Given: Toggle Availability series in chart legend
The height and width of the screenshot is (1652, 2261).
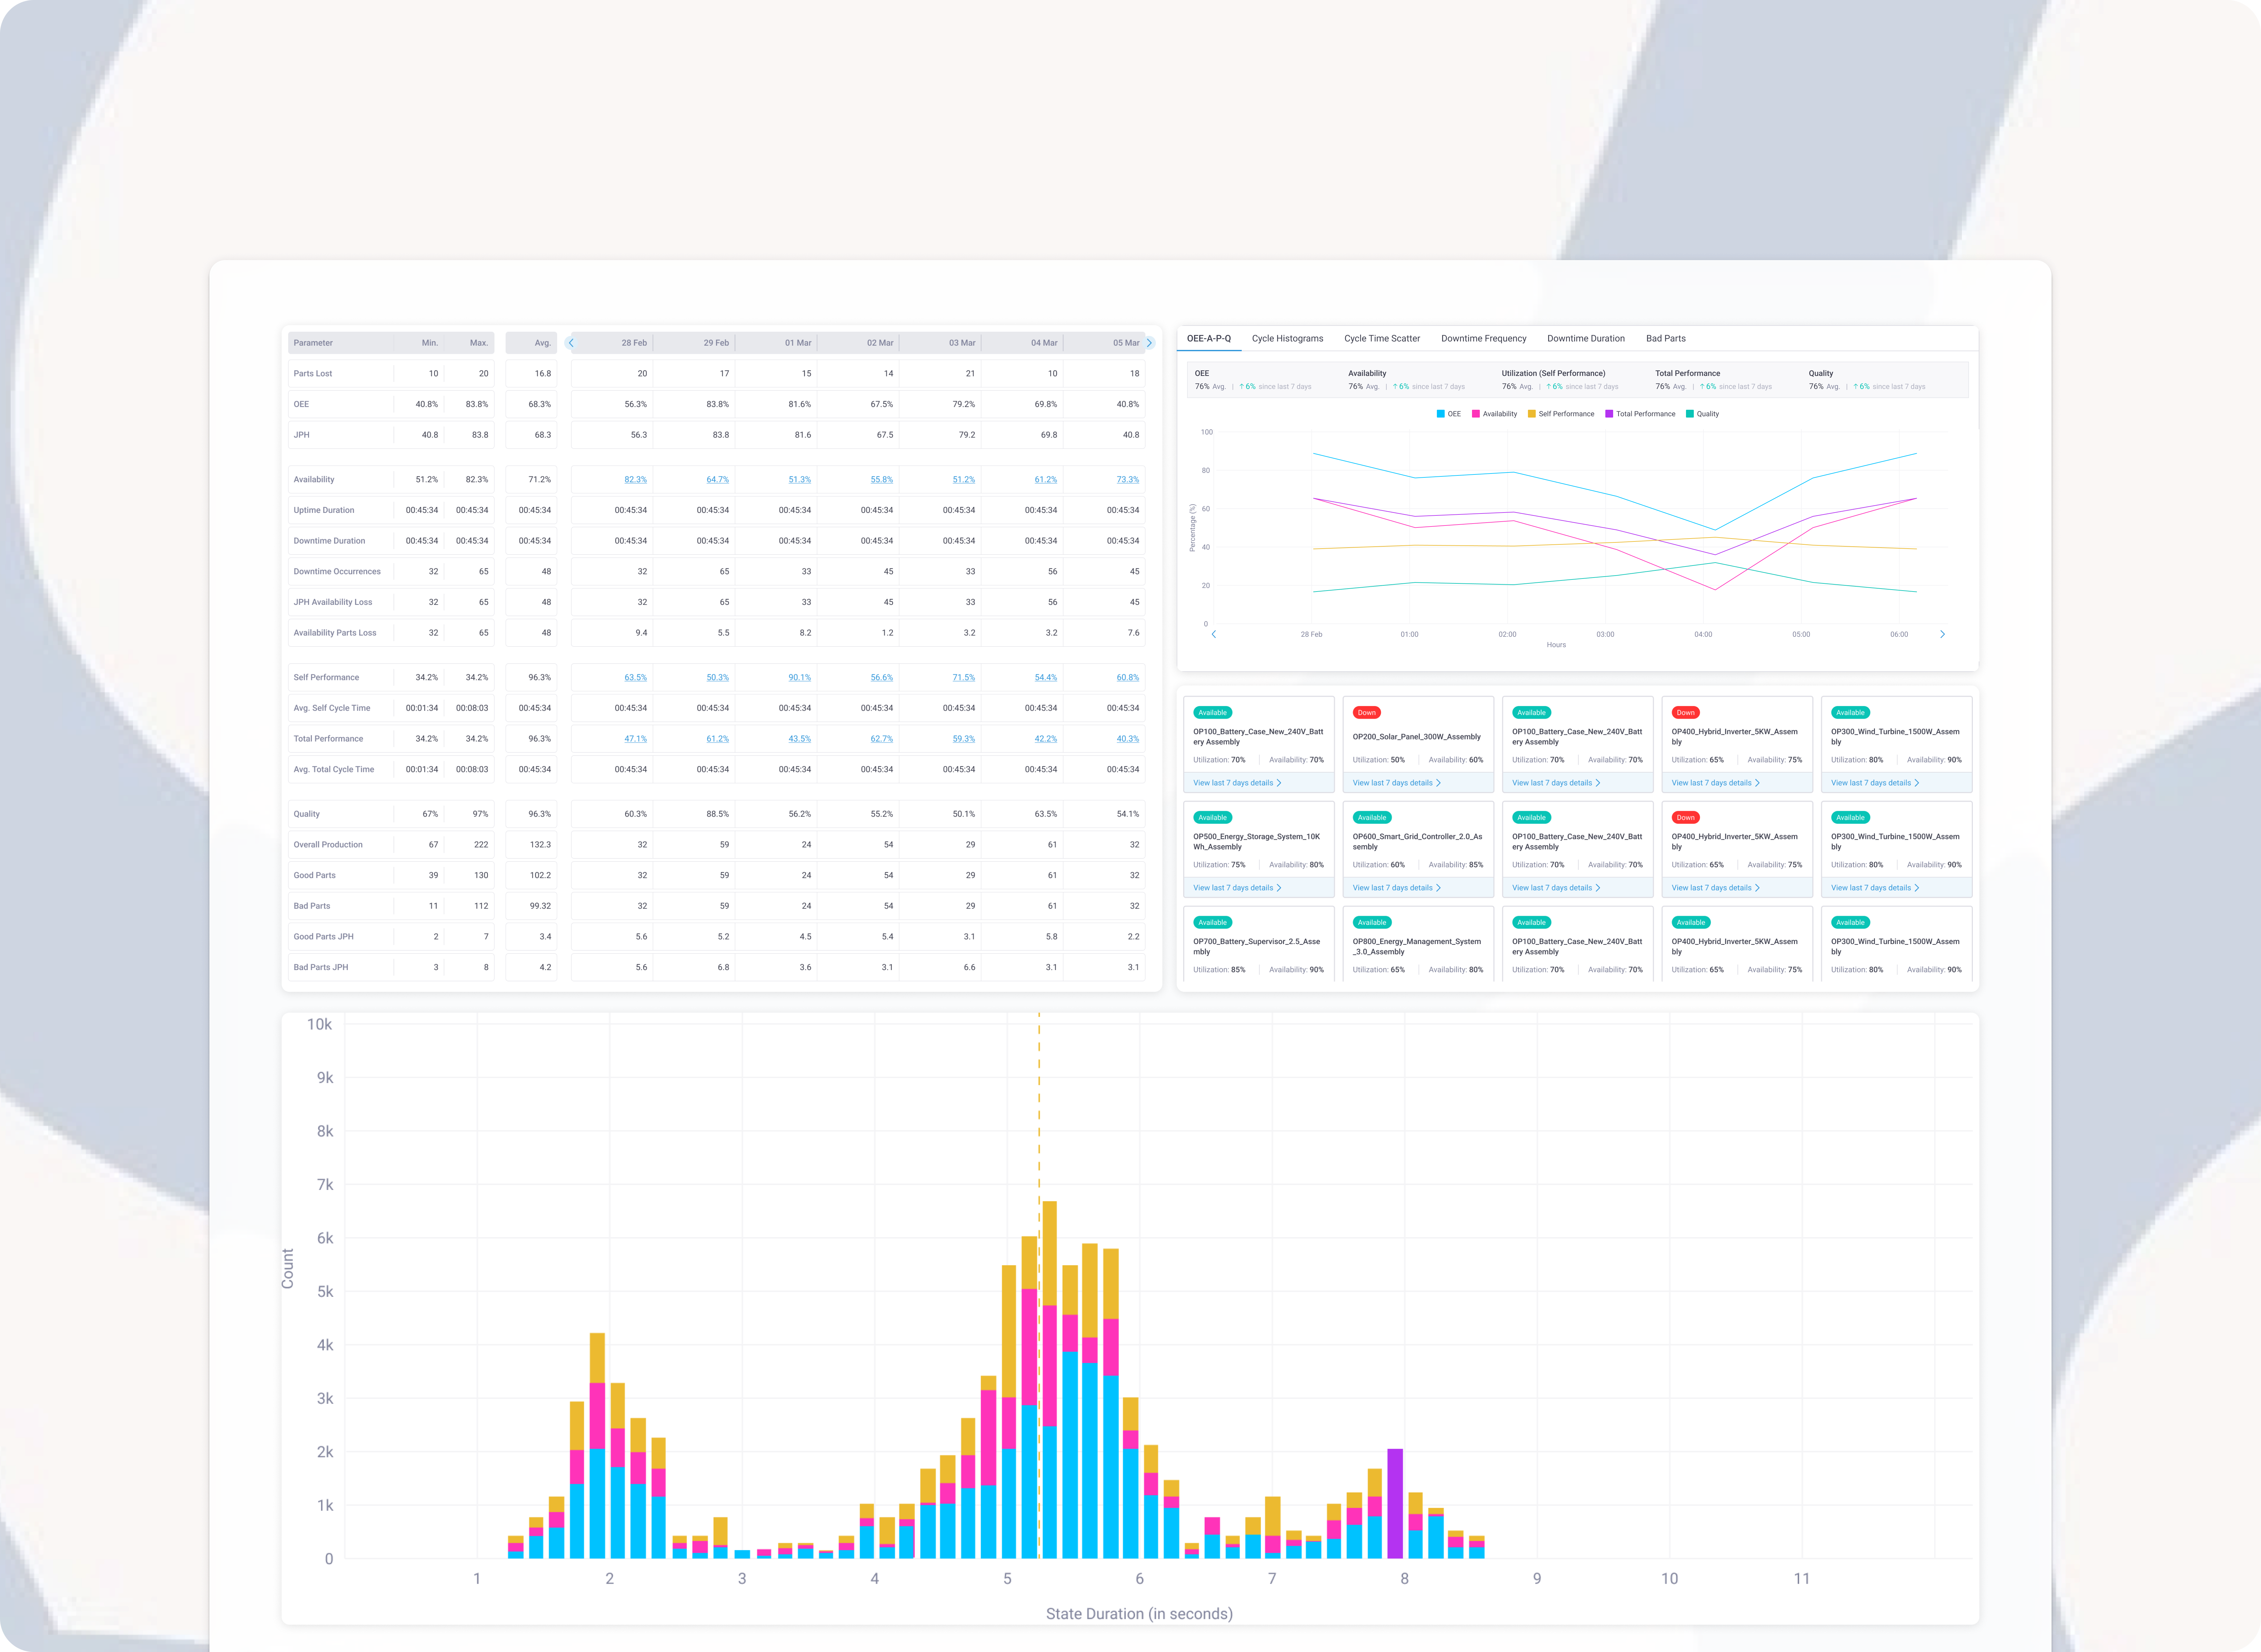Looking at the screenshot, I should point(1494,414).
